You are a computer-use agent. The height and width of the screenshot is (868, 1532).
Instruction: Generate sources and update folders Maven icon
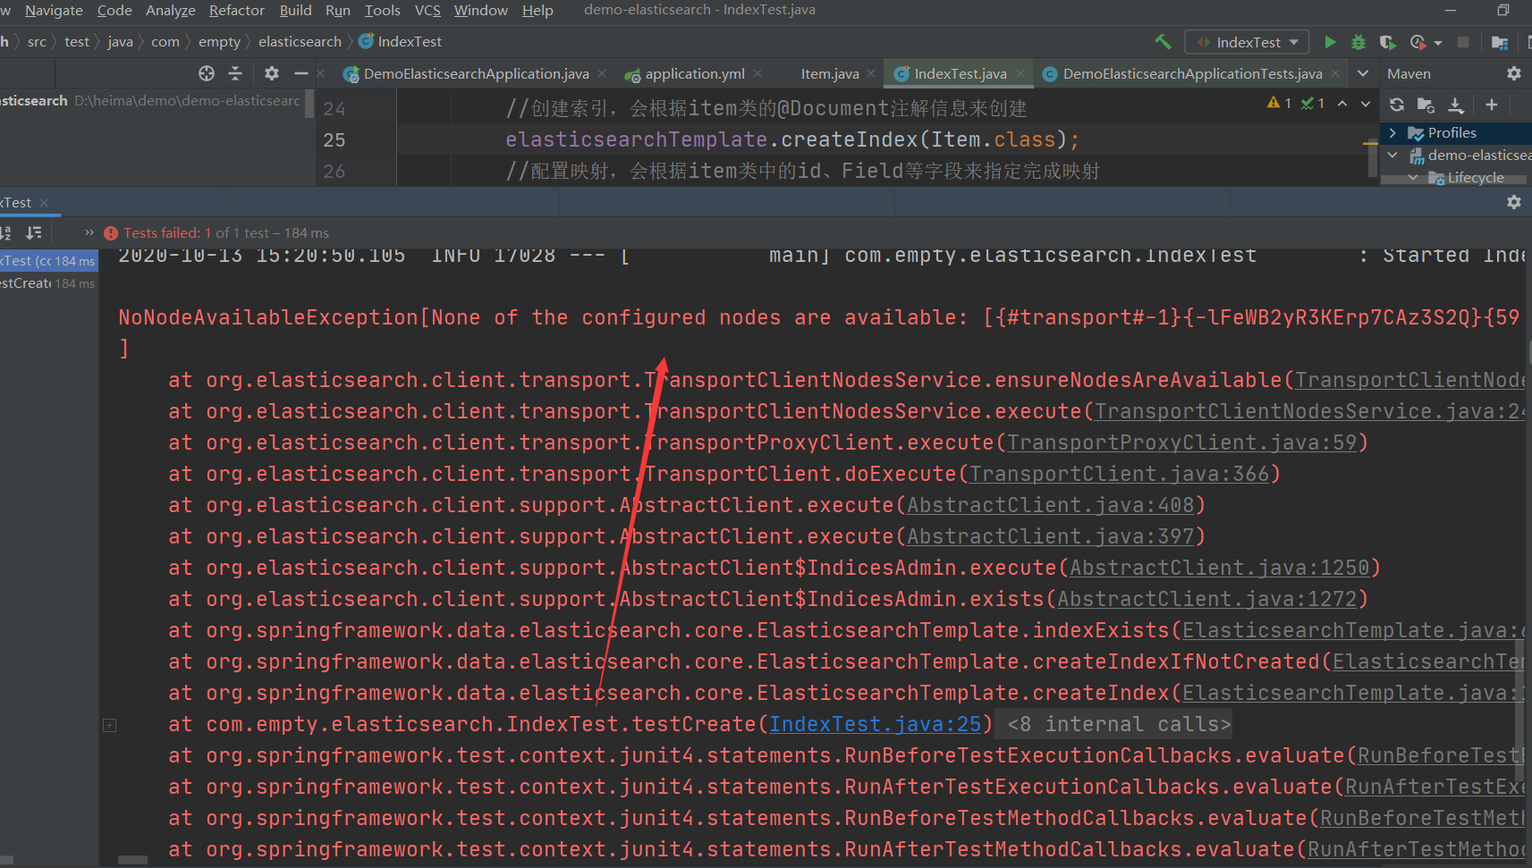click(1426, 105)
